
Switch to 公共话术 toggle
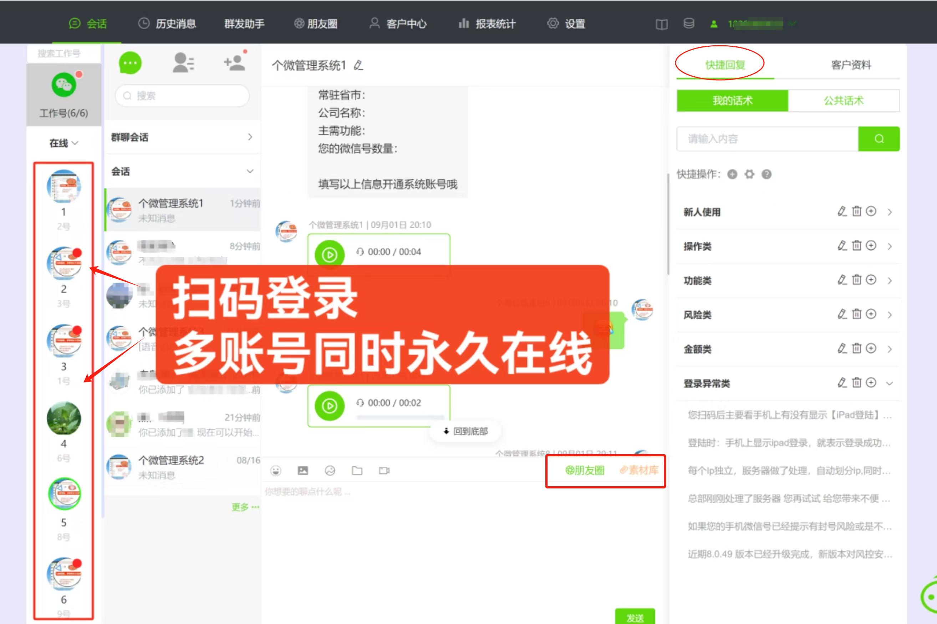click(843, 101)
